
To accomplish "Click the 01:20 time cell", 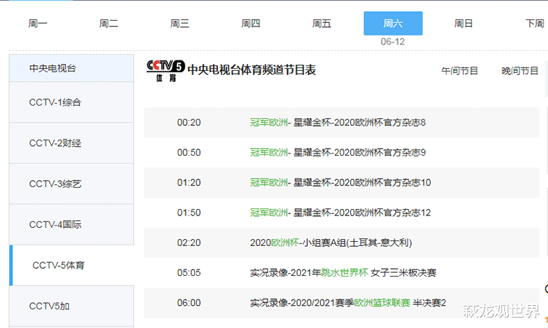I will point(189,183).
